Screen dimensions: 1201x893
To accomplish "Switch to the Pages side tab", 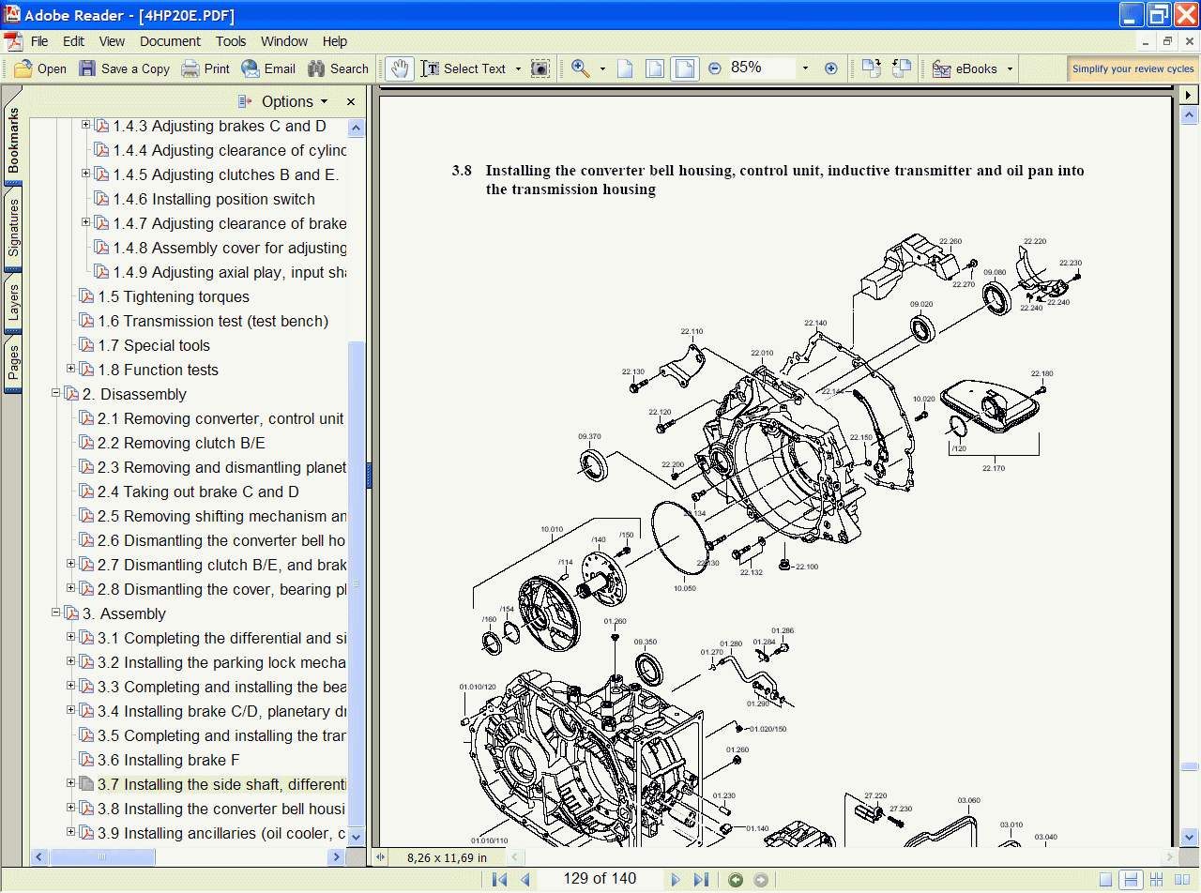I will (x=13, y=363).
